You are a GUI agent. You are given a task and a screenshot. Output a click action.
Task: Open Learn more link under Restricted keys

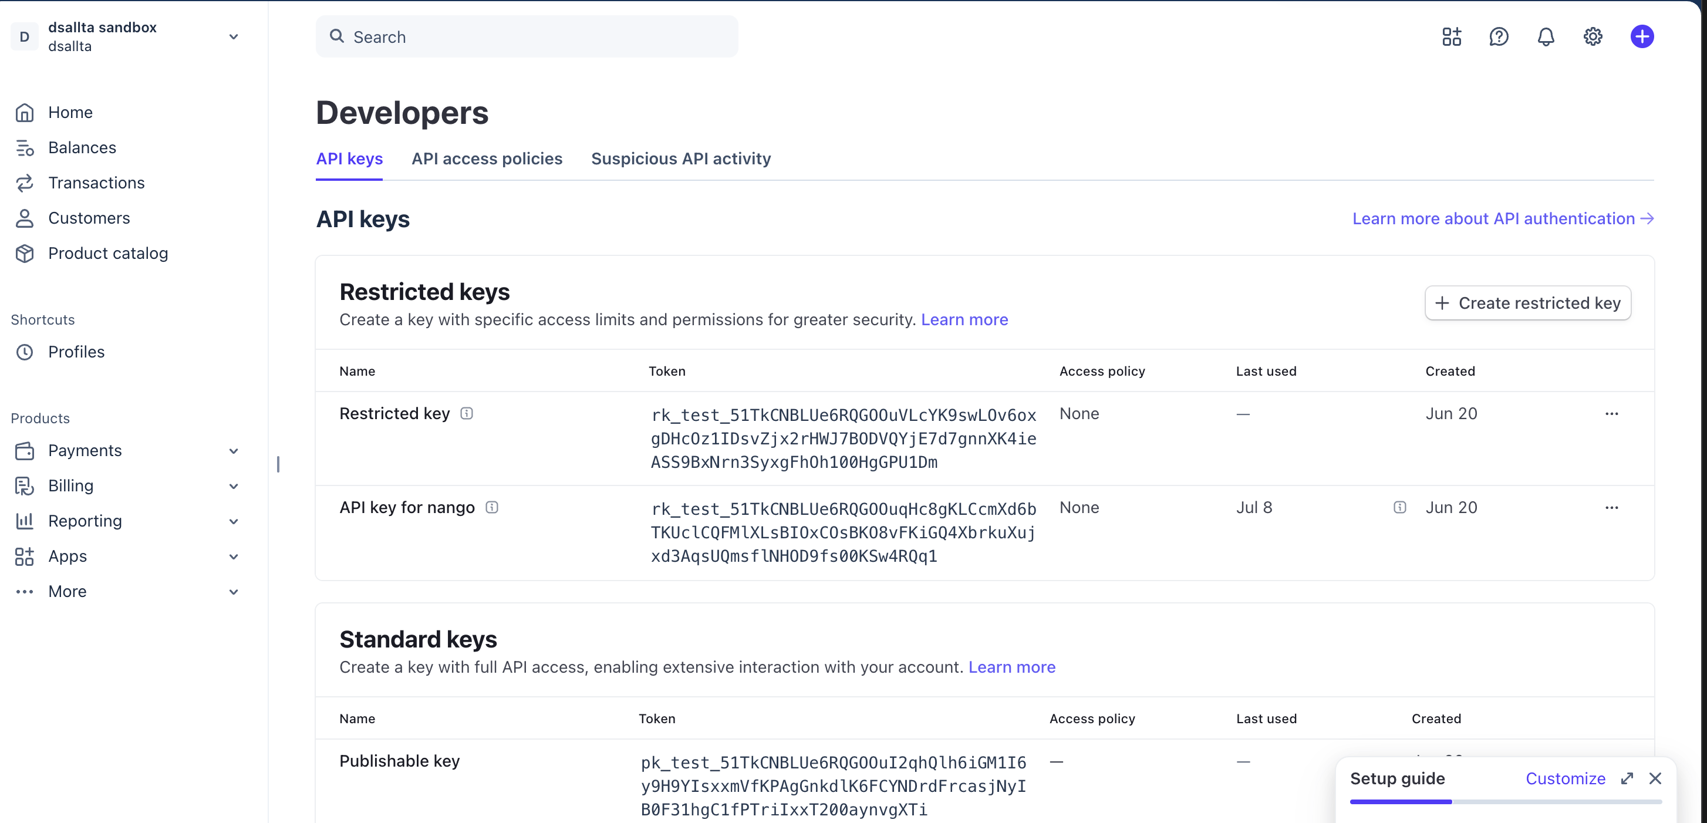point(964,319)
